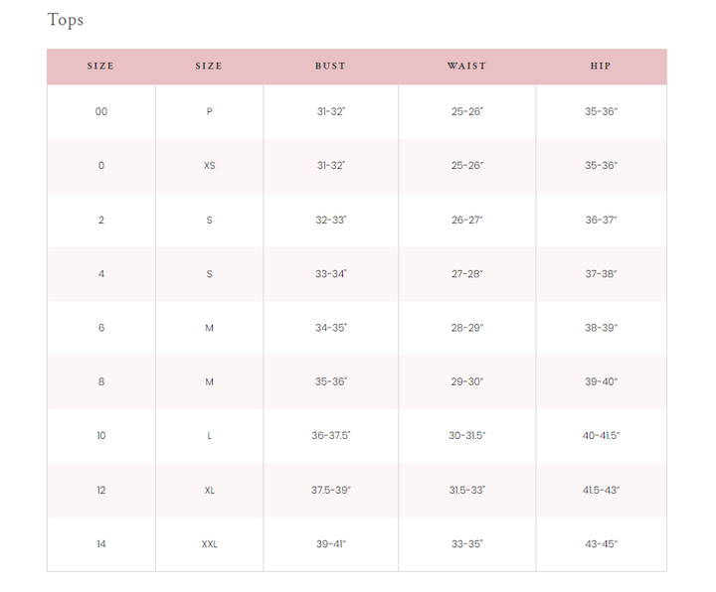Click the 29-30" waist measurement
The width and height of the screenshot is (716, 592).
click(466, 382)
